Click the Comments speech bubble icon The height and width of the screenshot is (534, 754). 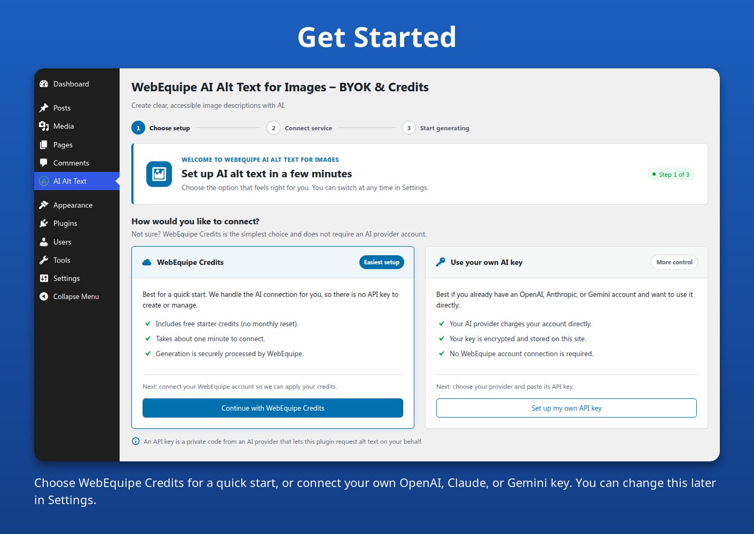pyautogui.click(x=44, y=163)
